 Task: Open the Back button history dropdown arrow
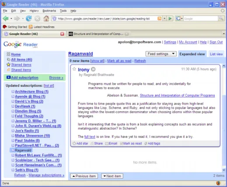[11, 18]
